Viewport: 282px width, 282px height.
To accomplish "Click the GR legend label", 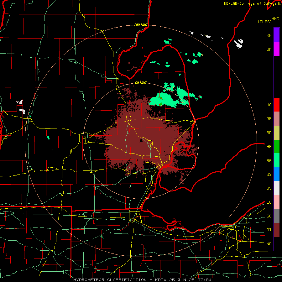I will [x=269, y=119].
